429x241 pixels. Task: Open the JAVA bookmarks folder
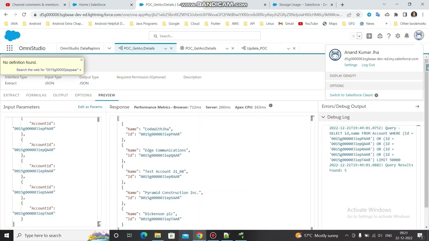click(x=11, y=24)
